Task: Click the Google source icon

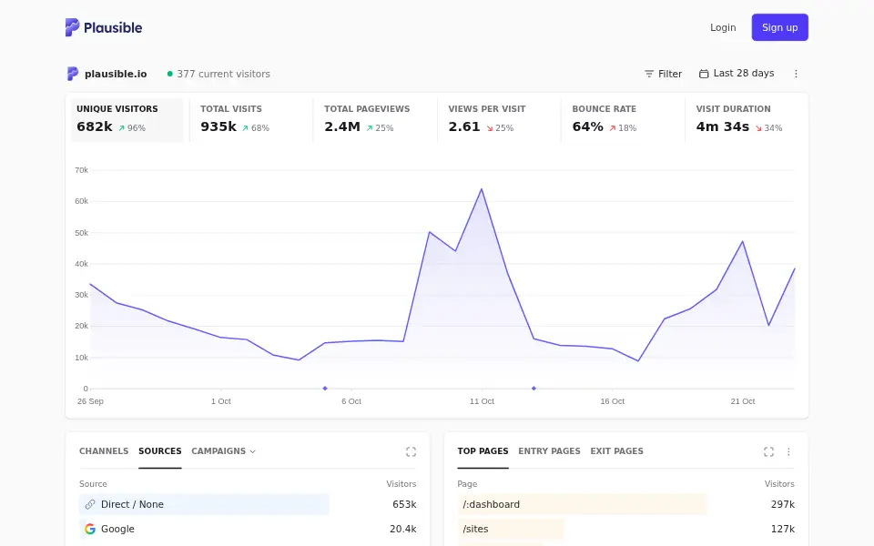Action: coord(90,529)
